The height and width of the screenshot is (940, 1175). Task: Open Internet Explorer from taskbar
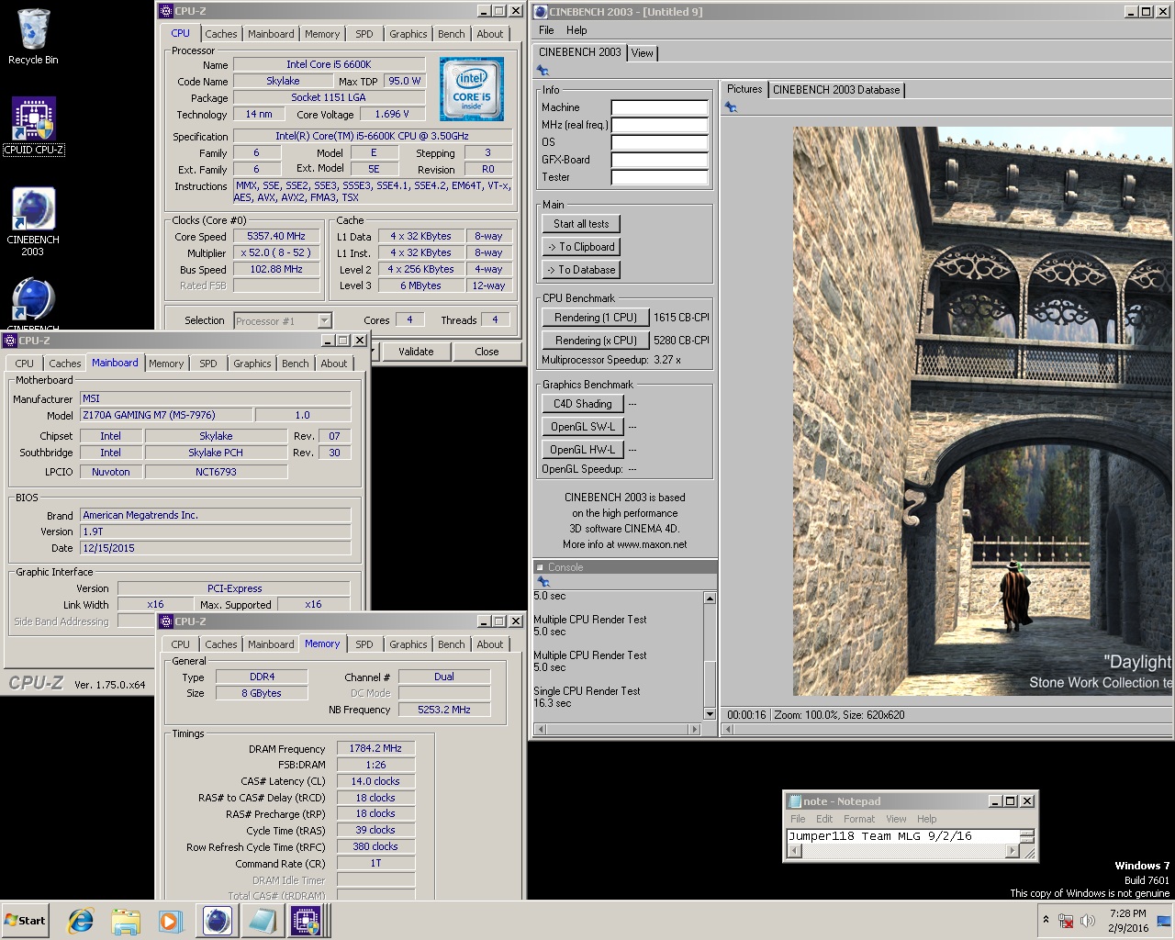pyautogui.click(x=81, y=921)
